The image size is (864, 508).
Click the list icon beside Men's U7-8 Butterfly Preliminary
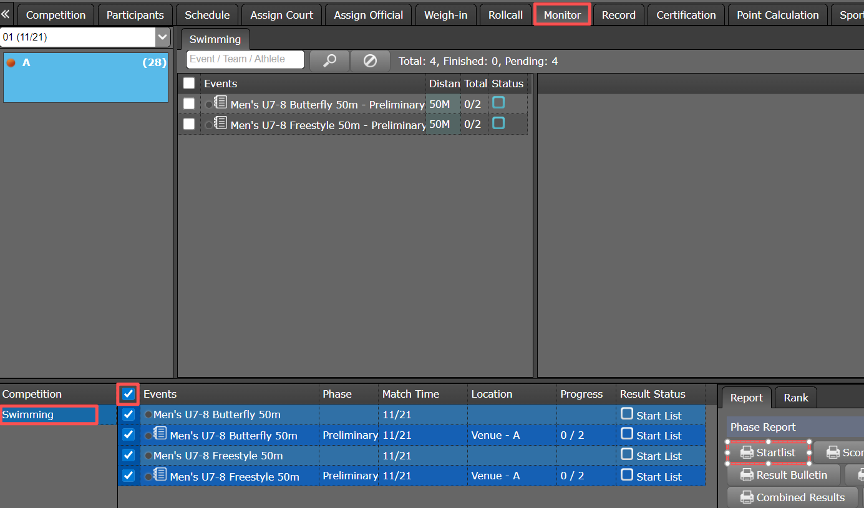pyautogui.click(x=220, y=104)
